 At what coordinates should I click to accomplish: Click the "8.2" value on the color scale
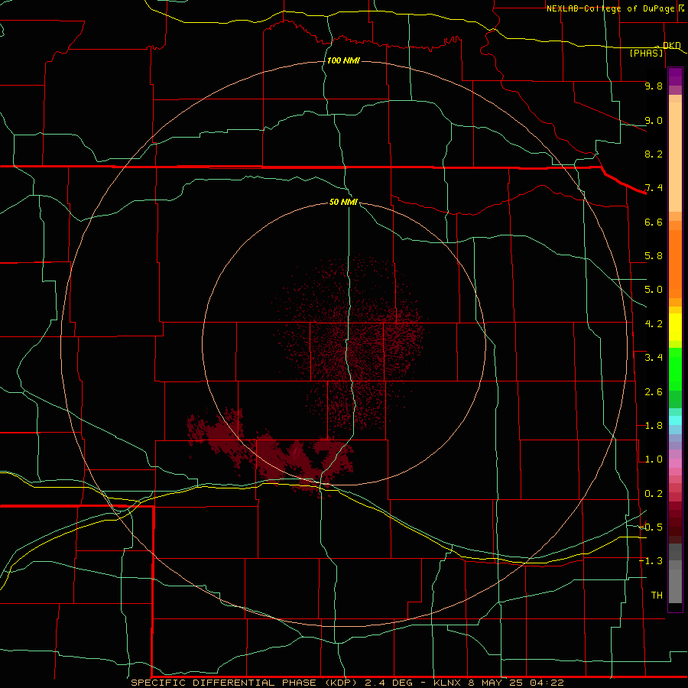[654, 154]
